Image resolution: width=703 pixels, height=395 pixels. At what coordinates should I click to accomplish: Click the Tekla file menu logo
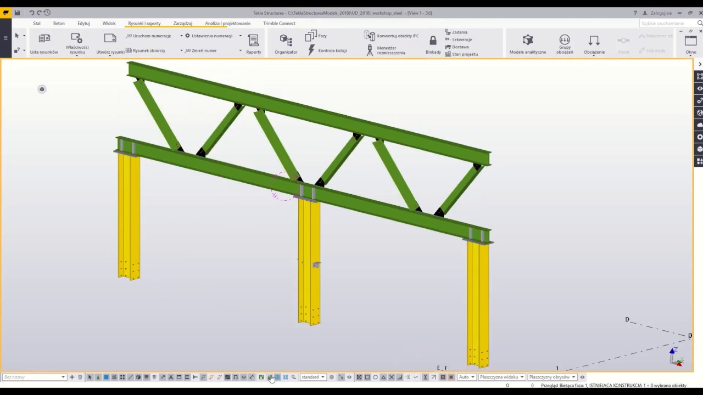point(6,13)
